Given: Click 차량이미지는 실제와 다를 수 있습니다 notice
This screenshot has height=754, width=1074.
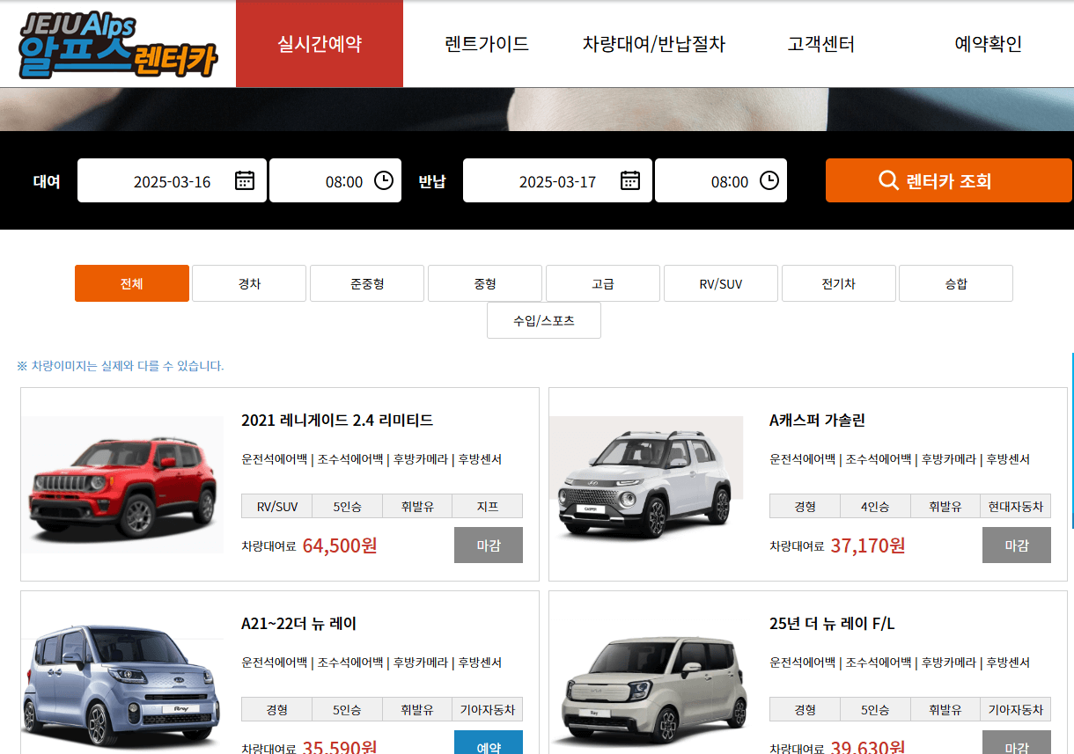Looking at the screenshot, I should pyautogui.click(x=121, y=366).
